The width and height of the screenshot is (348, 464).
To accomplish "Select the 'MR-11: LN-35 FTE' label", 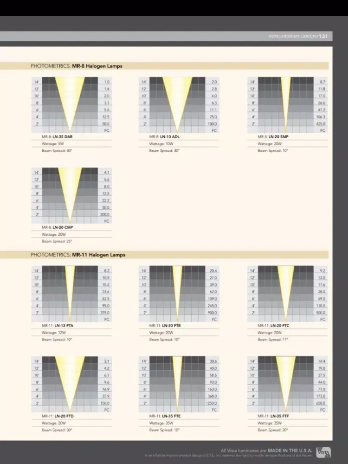I will [165, 416].
